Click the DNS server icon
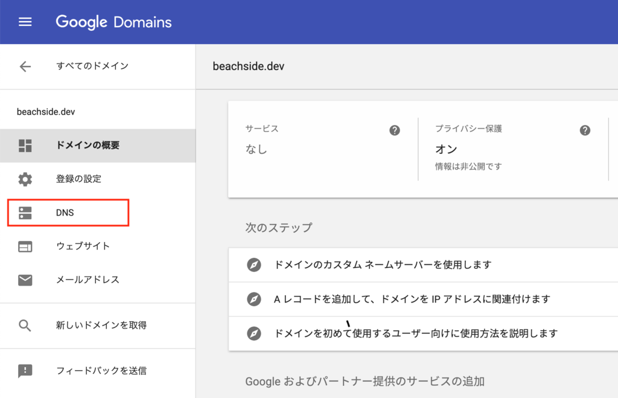The height and width of the screenshot is (398, 618). tap(25, 213)
